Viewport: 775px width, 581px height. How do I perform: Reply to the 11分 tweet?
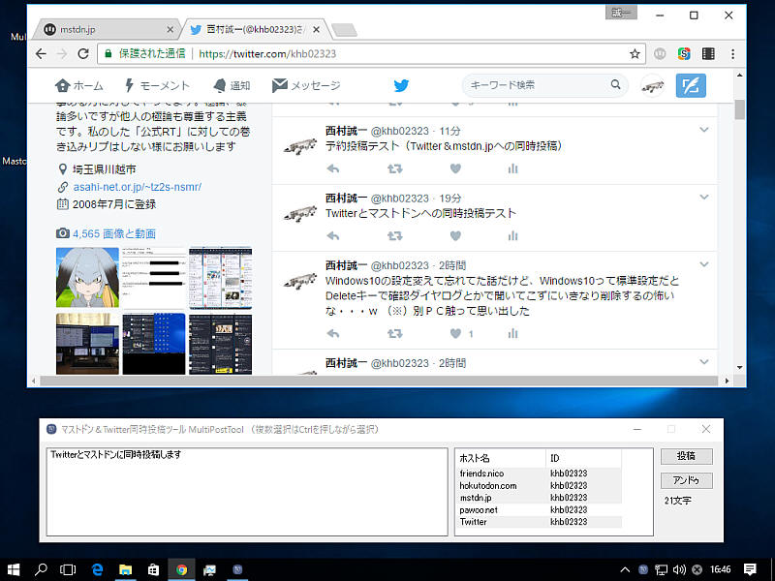(x=333, y=168)
